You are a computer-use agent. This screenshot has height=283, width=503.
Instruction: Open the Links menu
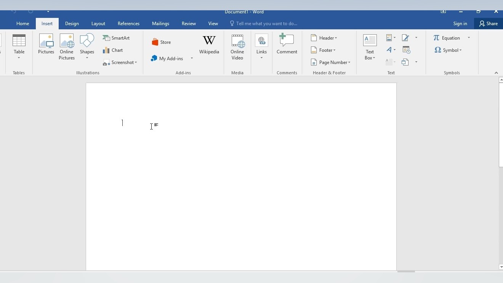pyautogui.click(x=261, y=47)
